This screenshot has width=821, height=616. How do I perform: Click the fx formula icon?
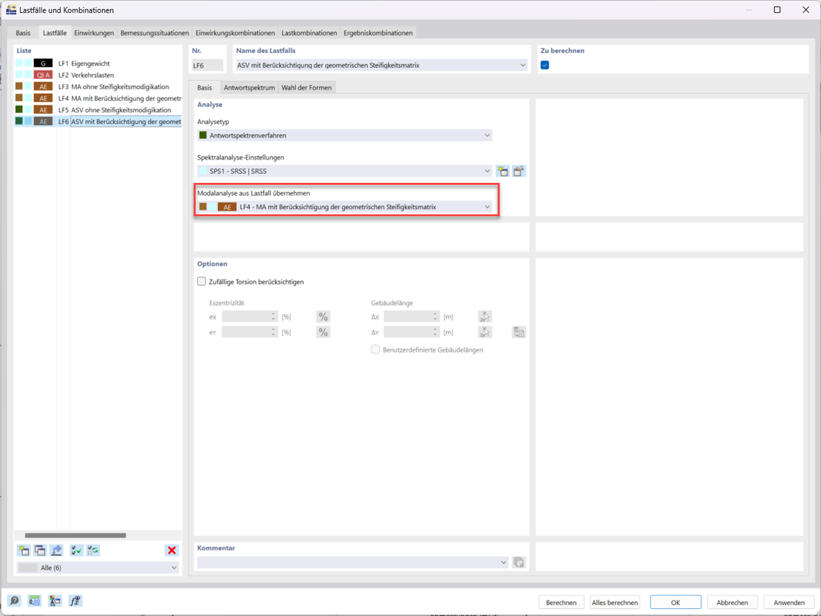[75, 601]
